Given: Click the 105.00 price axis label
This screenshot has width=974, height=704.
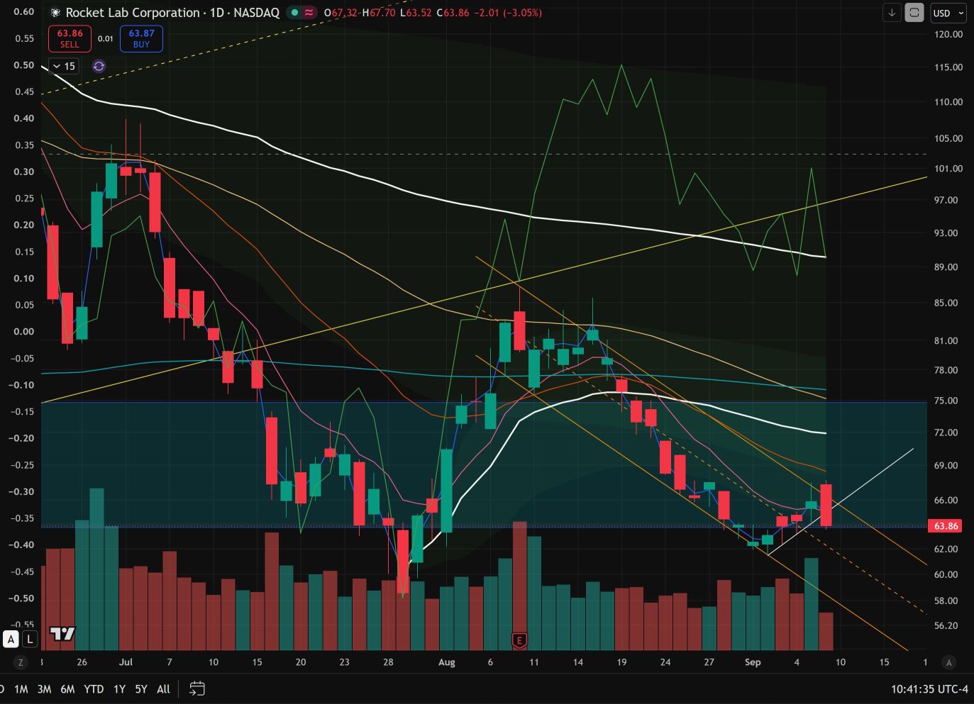Looking at the screenshot, I should tap(948, 138).
